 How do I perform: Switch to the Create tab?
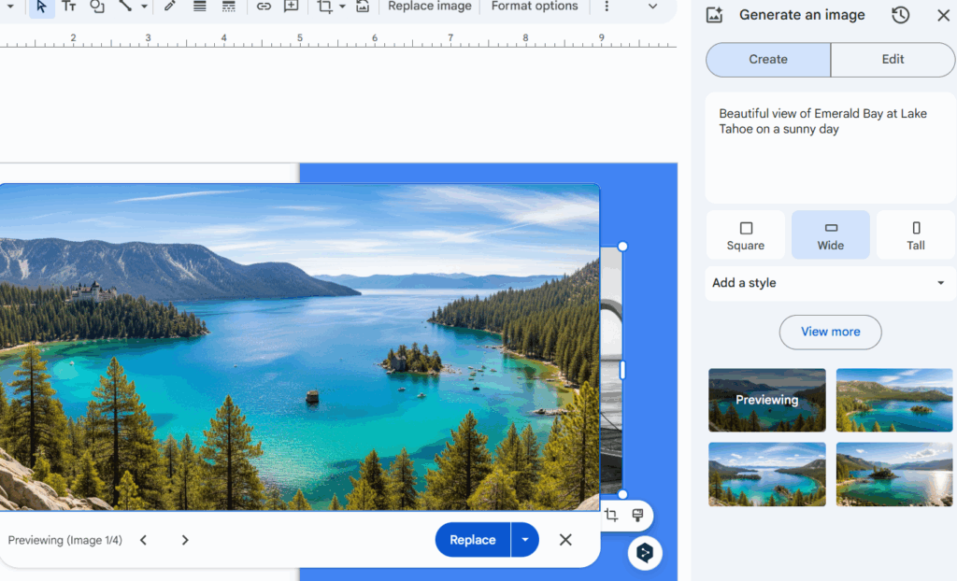pyautogui.click(x=768, y=59)
